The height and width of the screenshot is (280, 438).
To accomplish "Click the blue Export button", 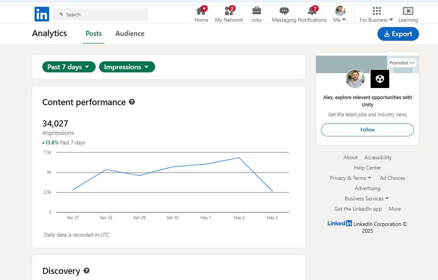I will coord(398,34).
